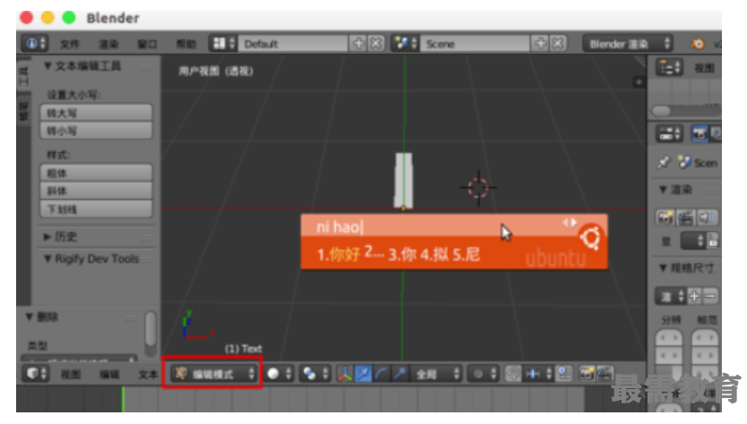Open the 文件 (File) menu
The height and width of the screenshot is (424, 747).
coord(70,44)
